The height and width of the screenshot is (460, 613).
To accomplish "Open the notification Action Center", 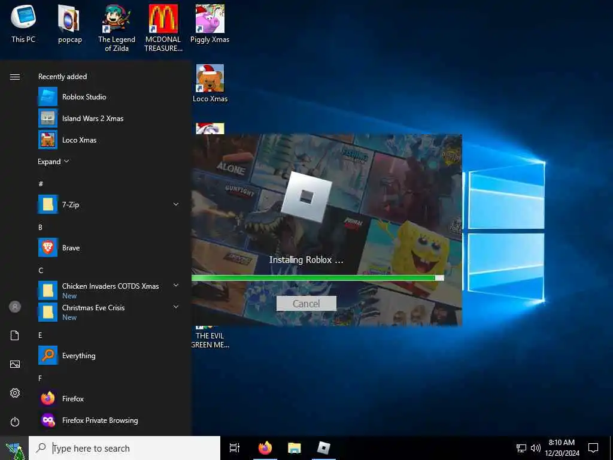I will tap(593, 448).
